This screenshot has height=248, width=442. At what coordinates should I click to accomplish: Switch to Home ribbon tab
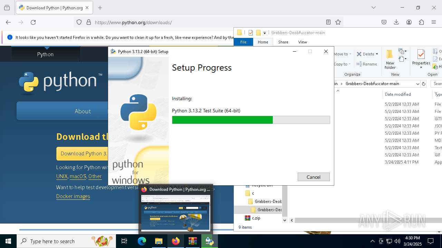click(x=263, y=42)
